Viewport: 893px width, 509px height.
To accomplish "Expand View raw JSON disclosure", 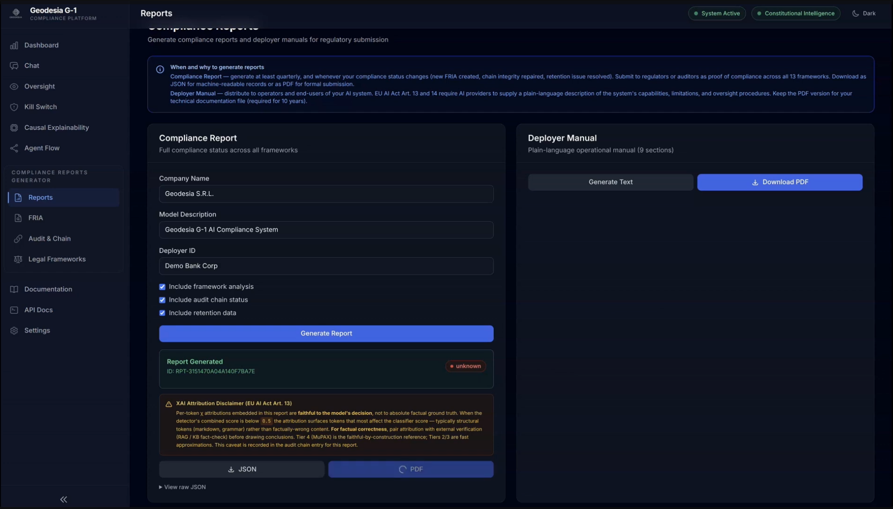I will [x=183, y=487].
